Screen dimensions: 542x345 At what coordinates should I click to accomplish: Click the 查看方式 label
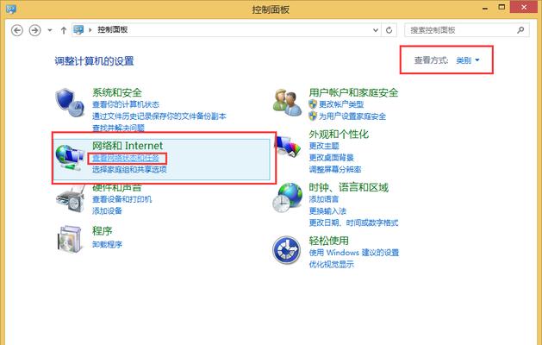click(431, 60)
